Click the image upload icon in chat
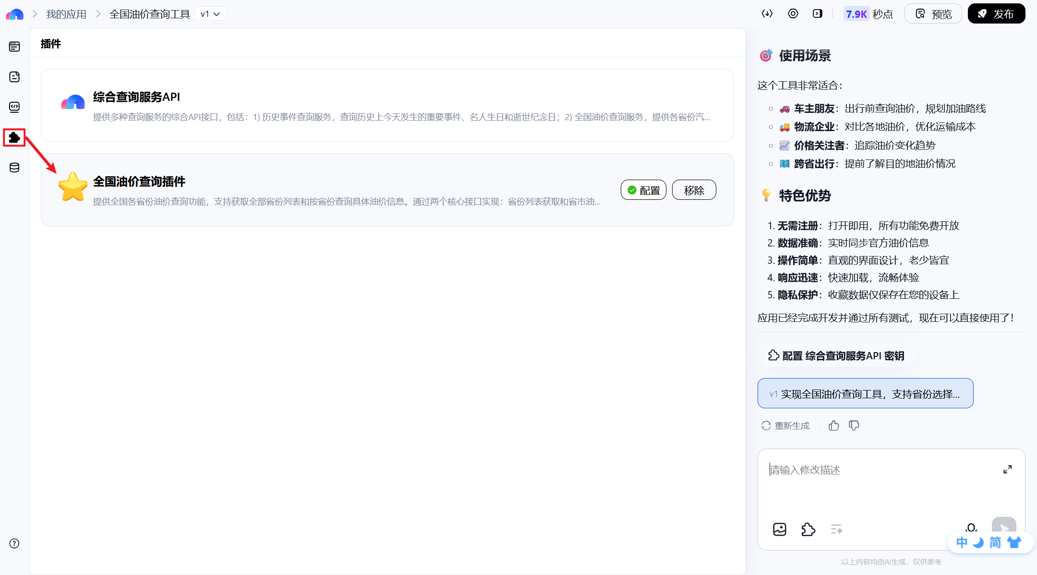 [780, 529]
